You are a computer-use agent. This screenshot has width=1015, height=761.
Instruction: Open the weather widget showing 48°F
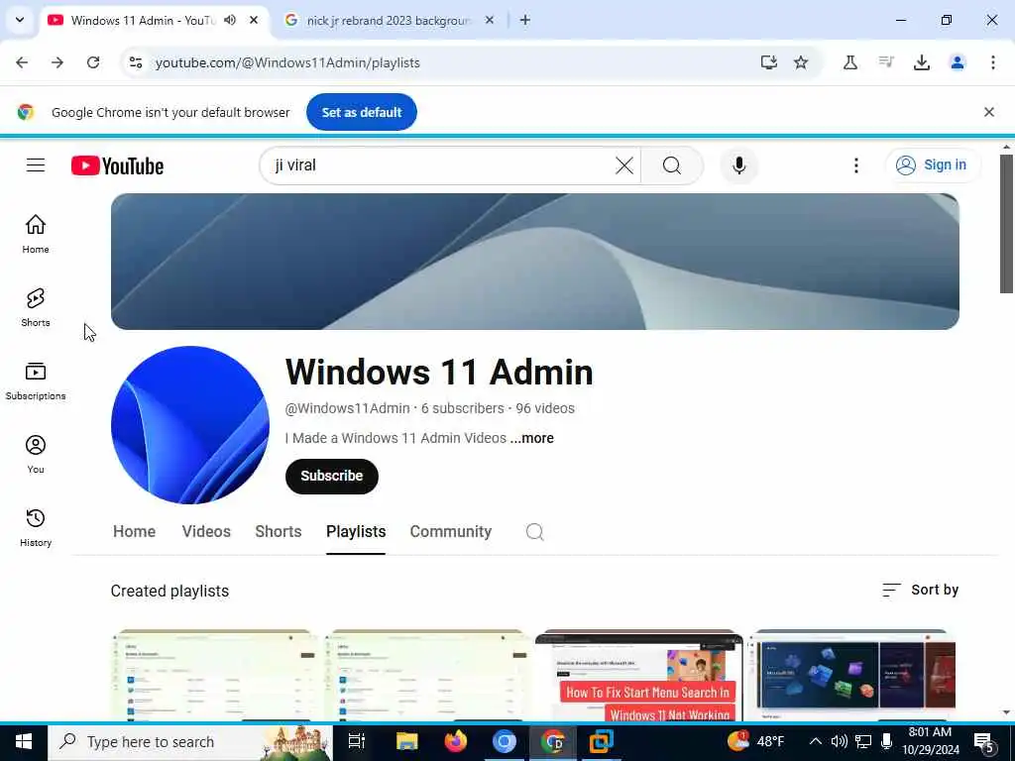[756, 741]
